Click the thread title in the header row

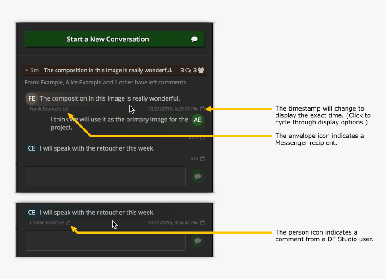[x=108, y=71]
